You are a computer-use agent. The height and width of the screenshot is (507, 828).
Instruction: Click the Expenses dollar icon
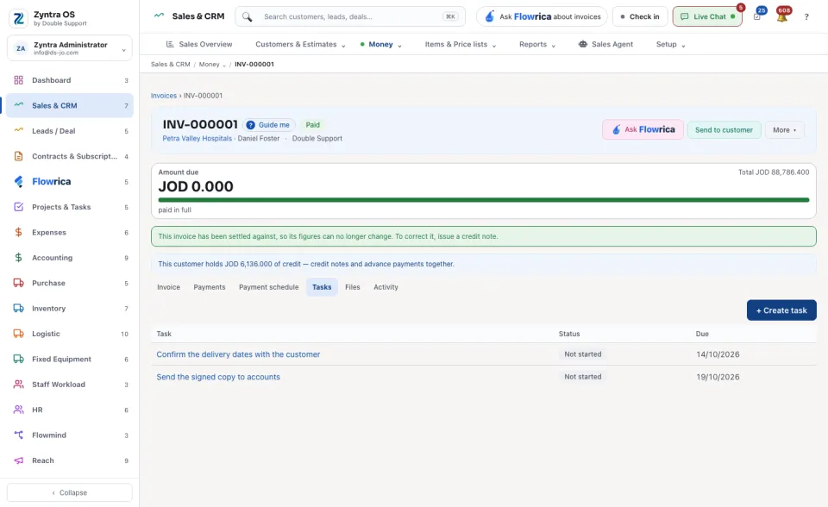(x=18, y=233)
